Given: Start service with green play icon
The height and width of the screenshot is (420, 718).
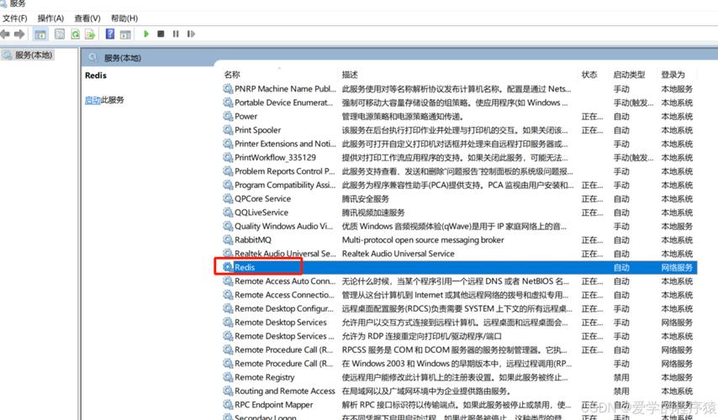Looking at the screenshot, I should click(146, 34).
